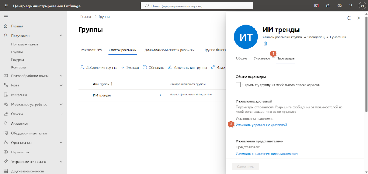
Task: Click Другие возможности grid icon
Action: point(6,171)
